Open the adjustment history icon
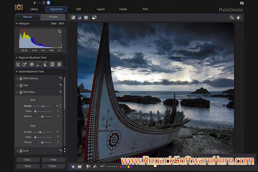Screen dimensions: 258x172 [89, 167]
